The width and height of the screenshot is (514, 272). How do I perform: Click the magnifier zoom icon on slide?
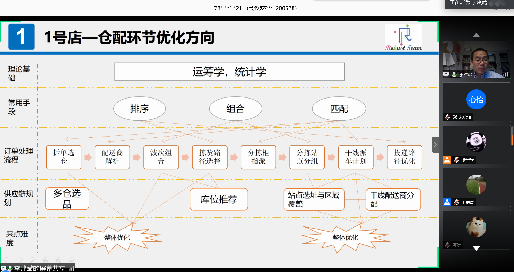pos(58,260)
